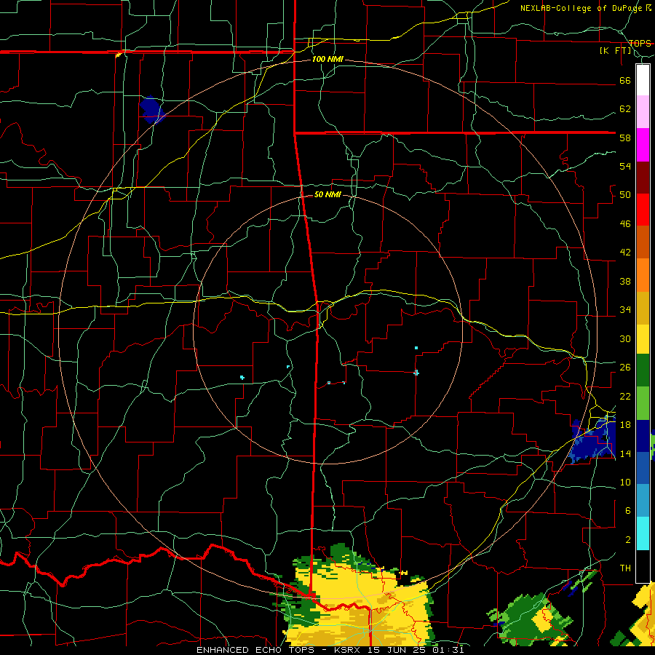
Task: Select the bright yellow legend swatch
Action: coord(643,338)
